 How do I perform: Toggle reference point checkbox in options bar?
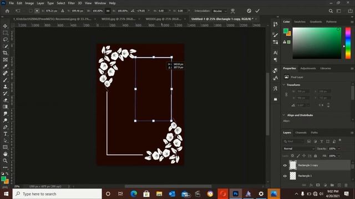click(x=31, y=11)
